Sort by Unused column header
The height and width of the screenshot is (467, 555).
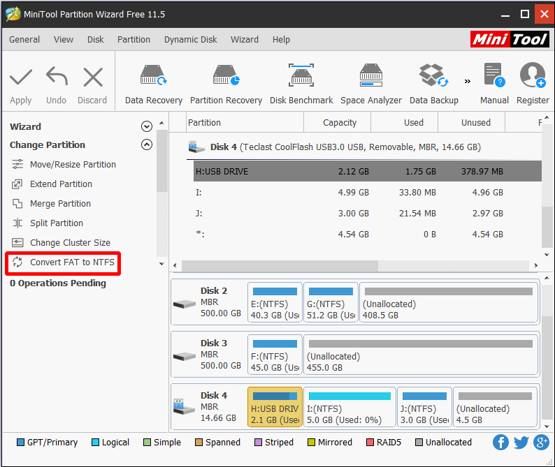click(471, 122)
